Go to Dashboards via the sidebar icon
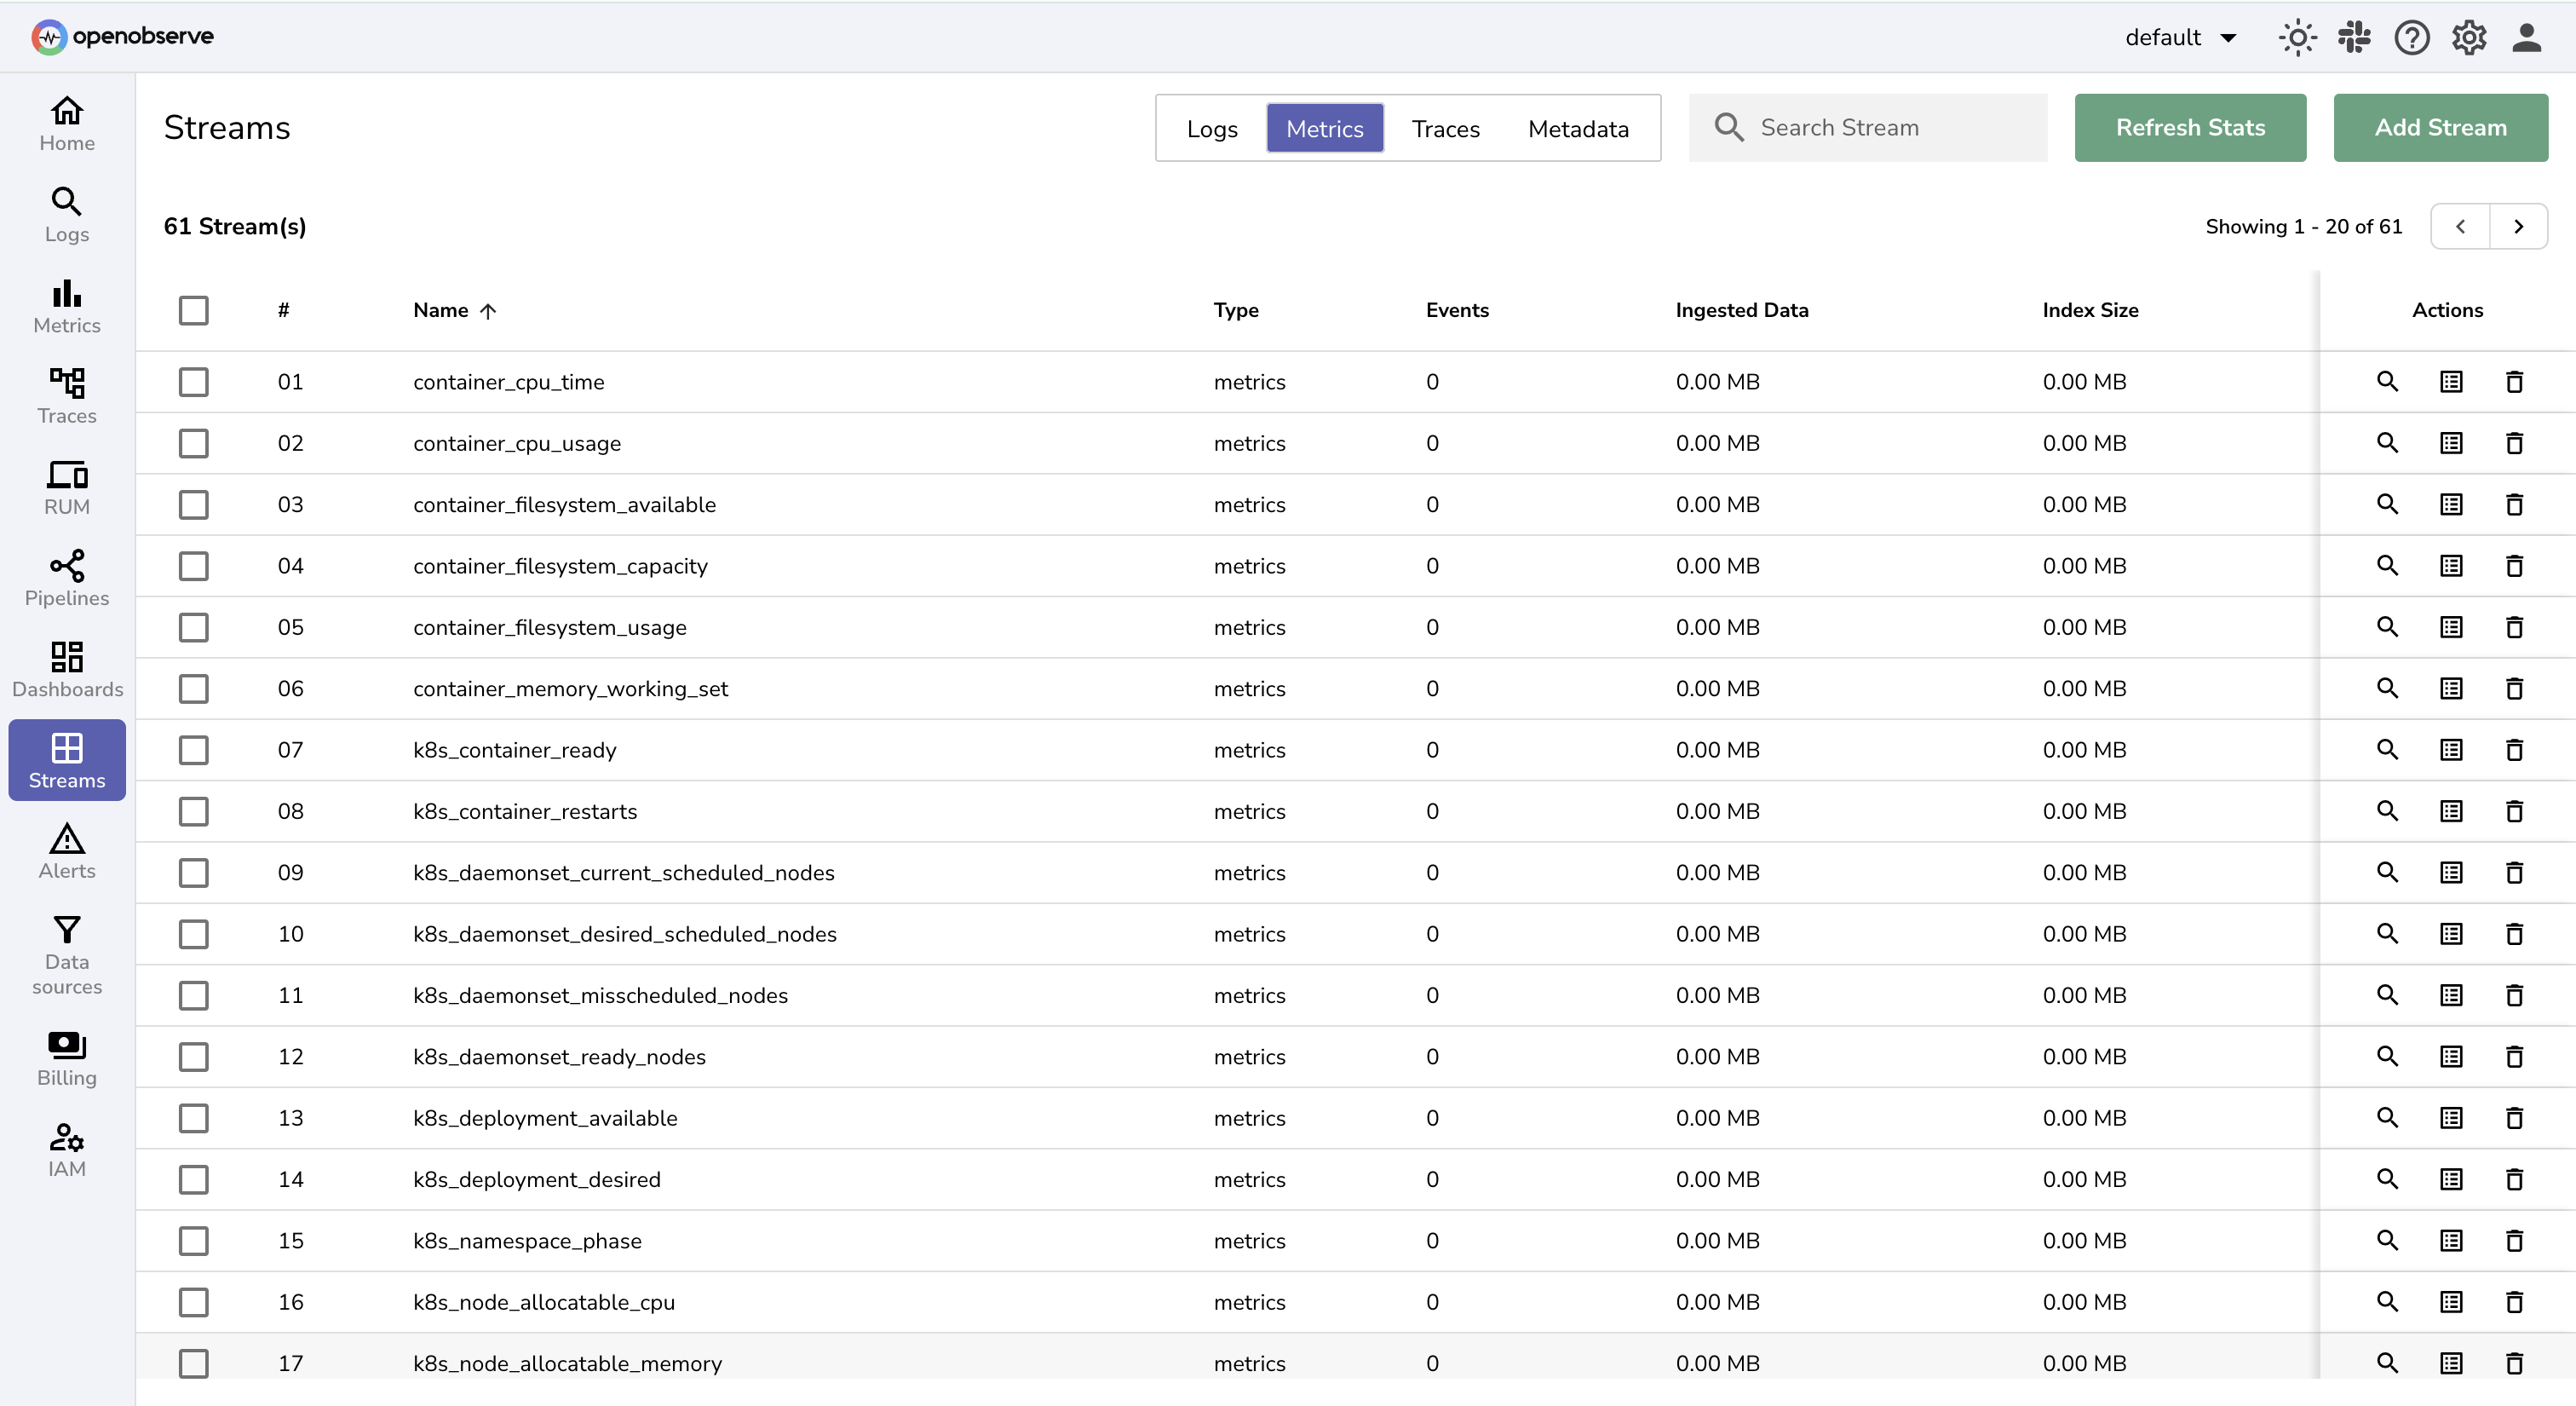Viewport: 2576px width, 1406px height. click(x=66, y=668)
